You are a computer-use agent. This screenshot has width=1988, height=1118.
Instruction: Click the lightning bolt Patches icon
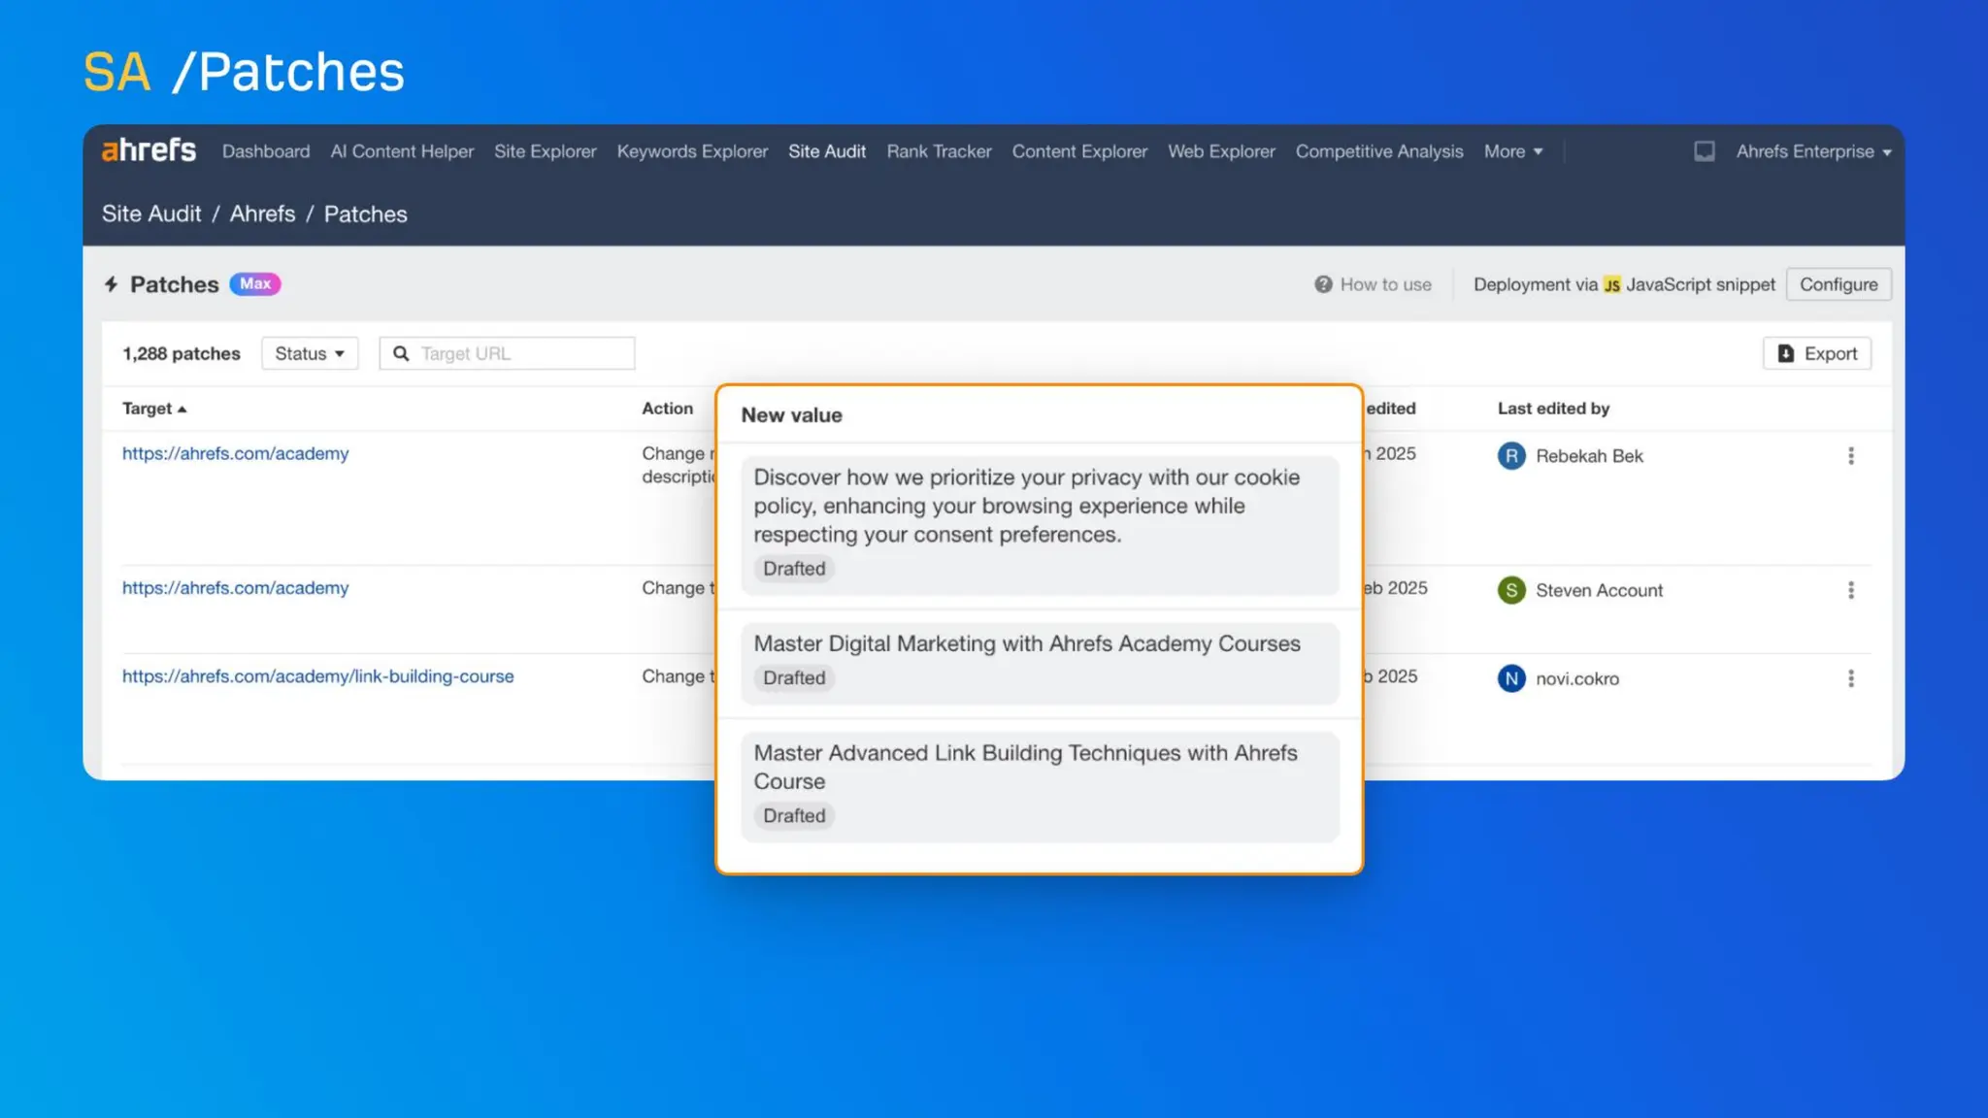[x=111, y=284]
